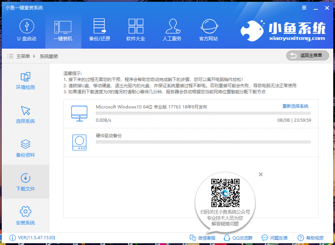Go to the 选择系统 select system step

coord(26,115)
